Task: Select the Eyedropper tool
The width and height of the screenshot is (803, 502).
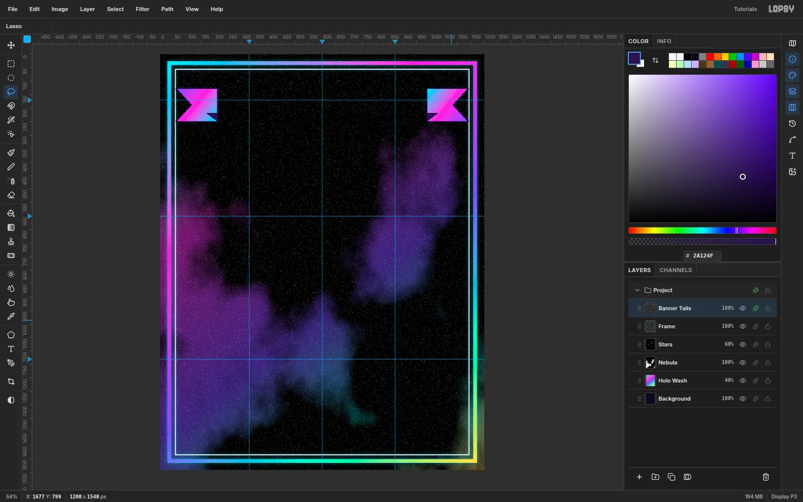Action: click(11, 316)
